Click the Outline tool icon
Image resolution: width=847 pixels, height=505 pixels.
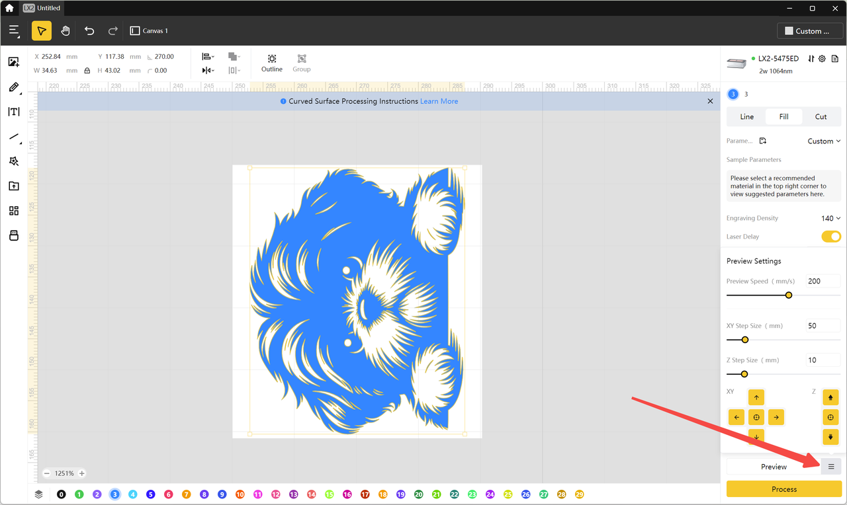click(271, 59)
